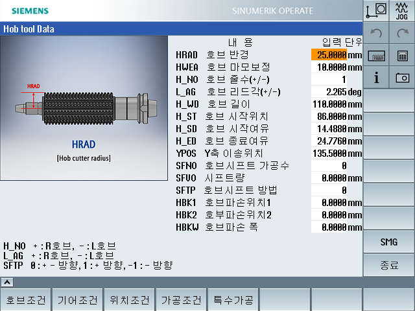
Task: Click the H_NO hob thread count field
Action: pyautogui.click(x=329, y=79)
